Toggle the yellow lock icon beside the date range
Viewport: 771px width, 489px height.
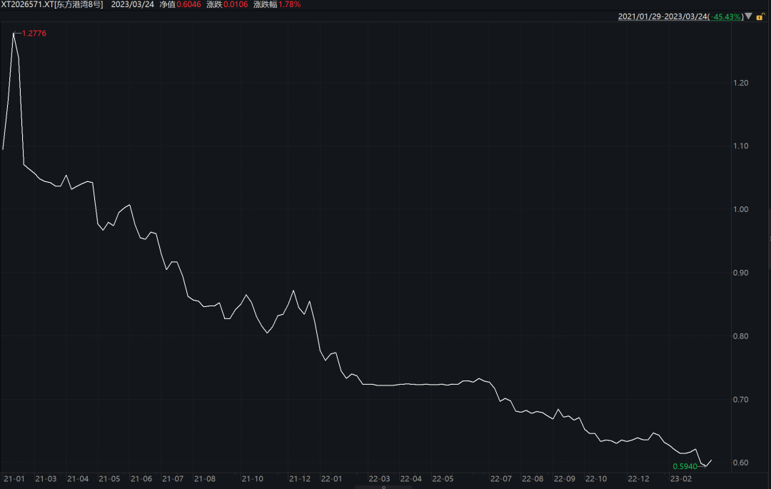point(760,16)
